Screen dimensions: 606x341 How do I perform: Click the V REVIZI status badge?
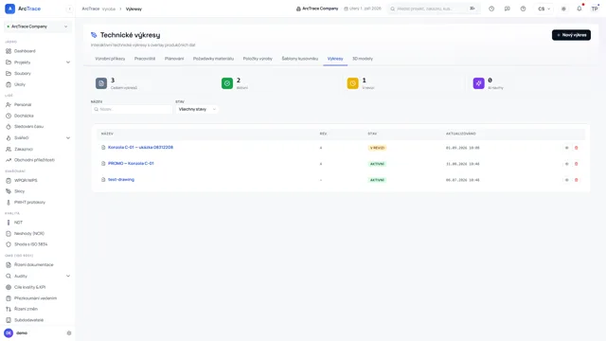coord(377,148)
